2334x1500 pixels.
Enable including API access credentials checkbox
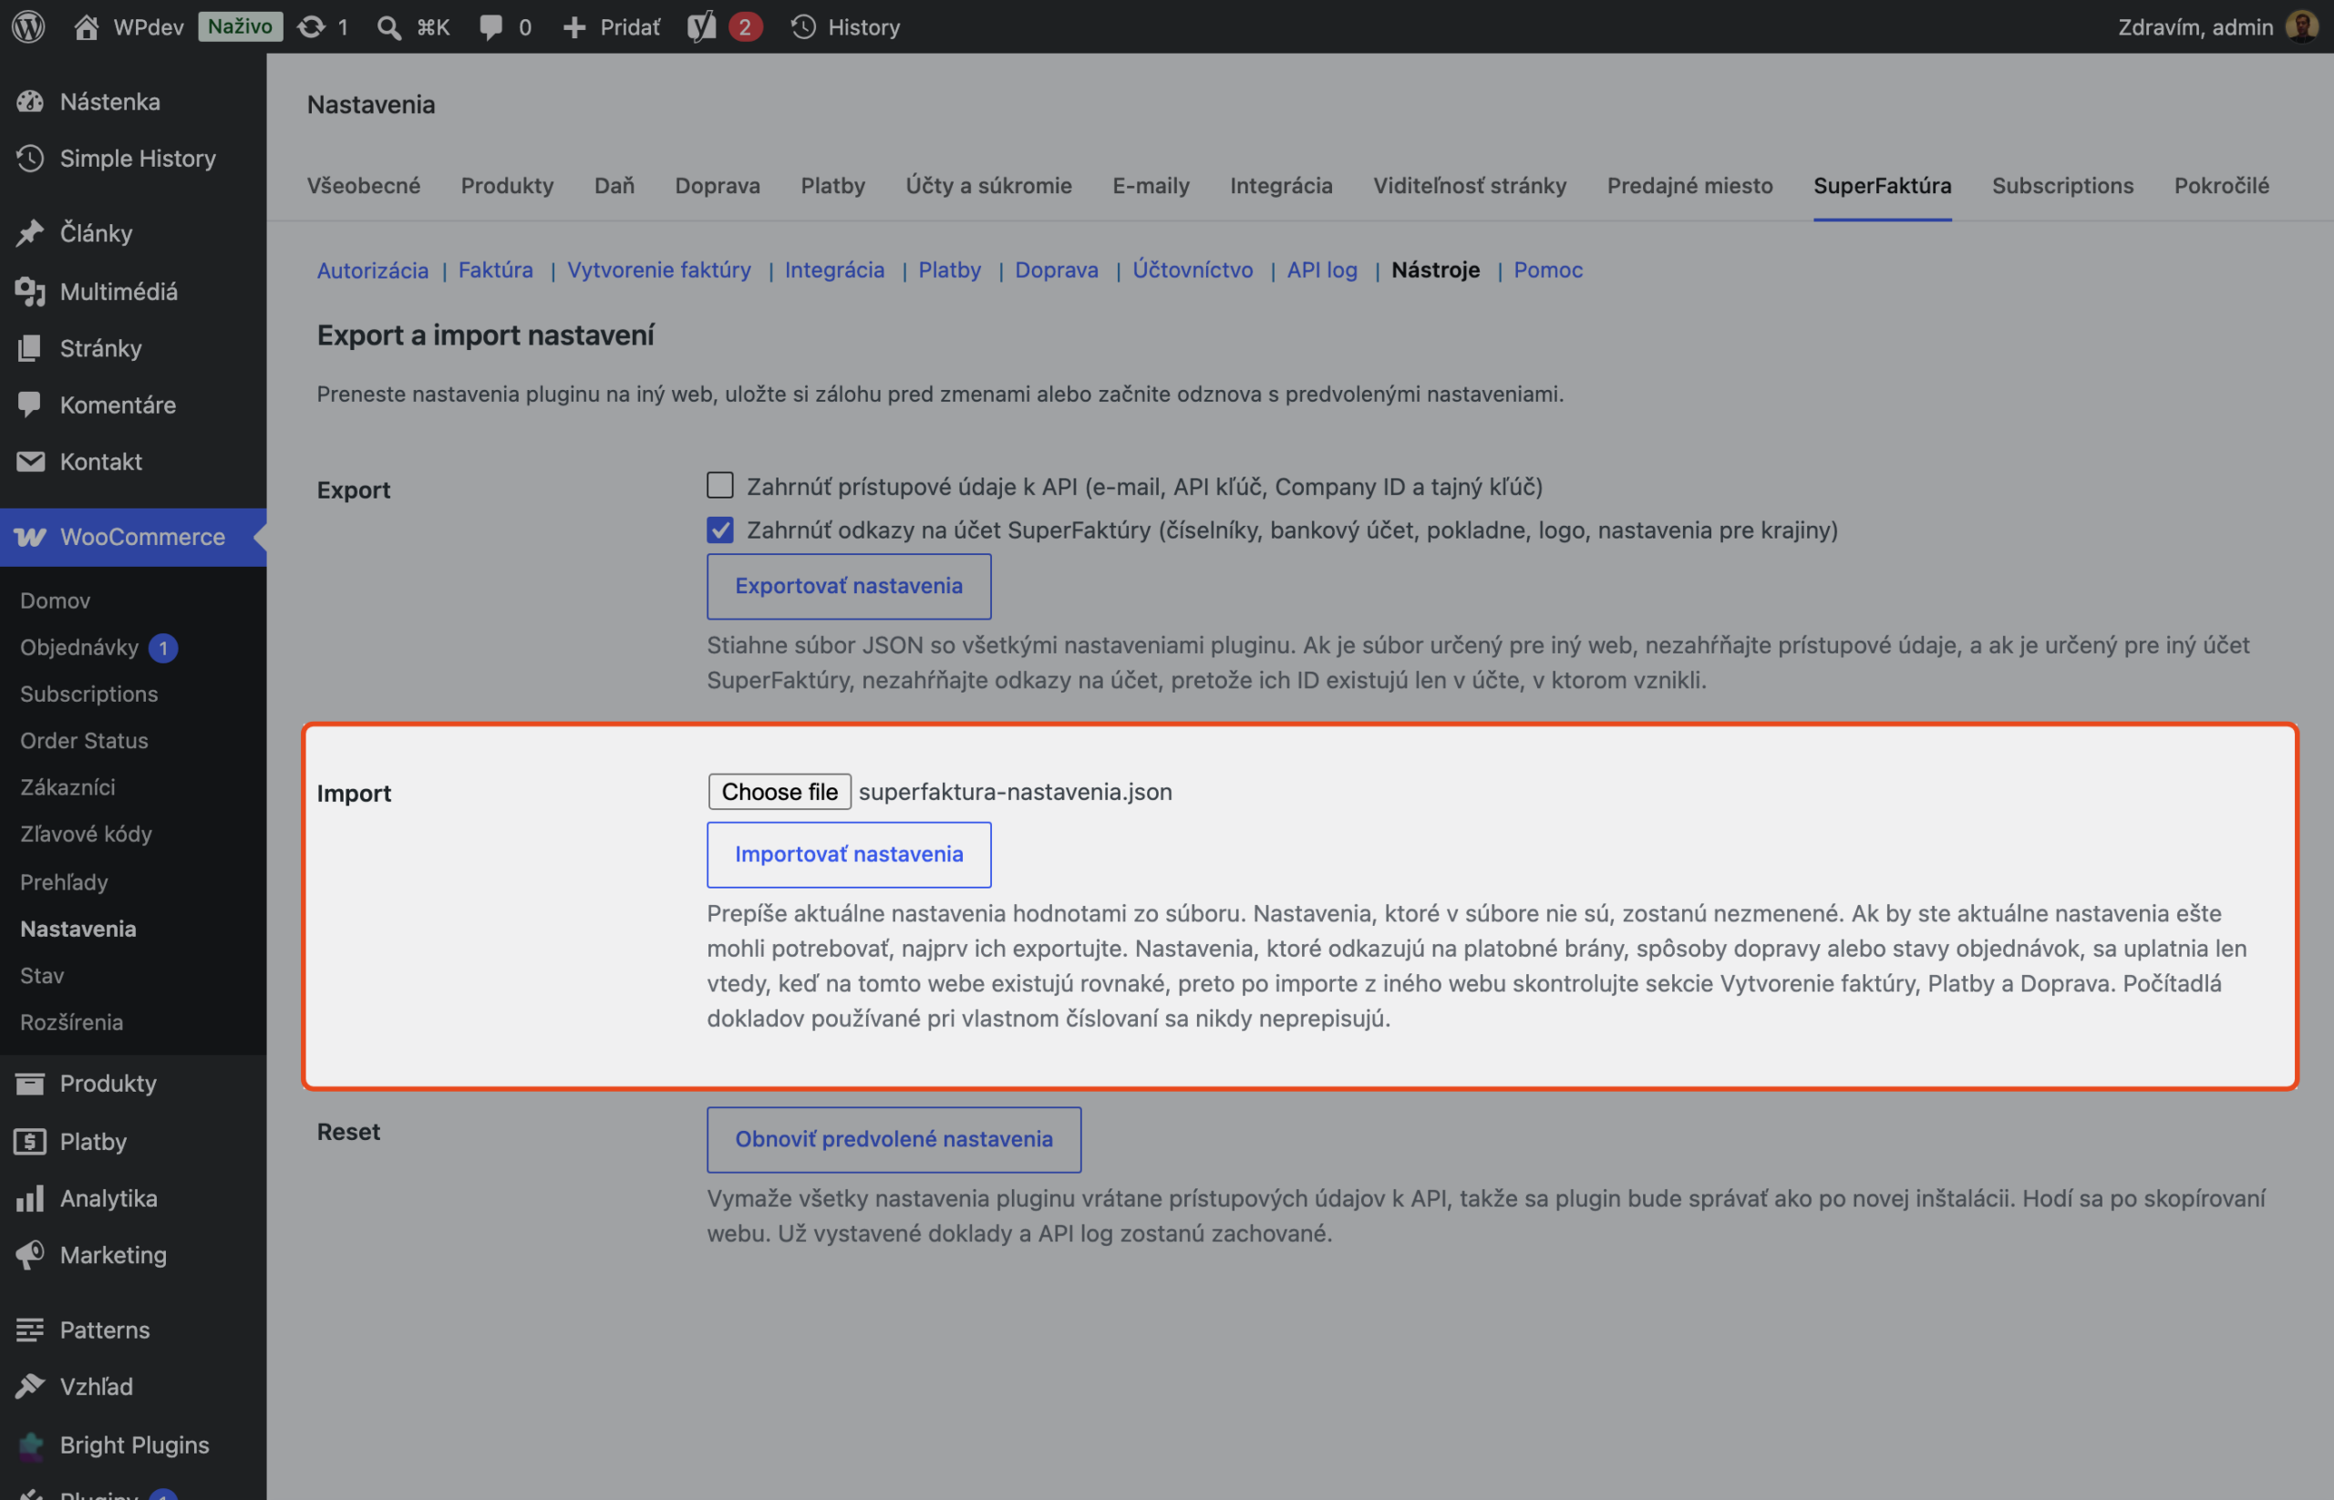point(720,485)
